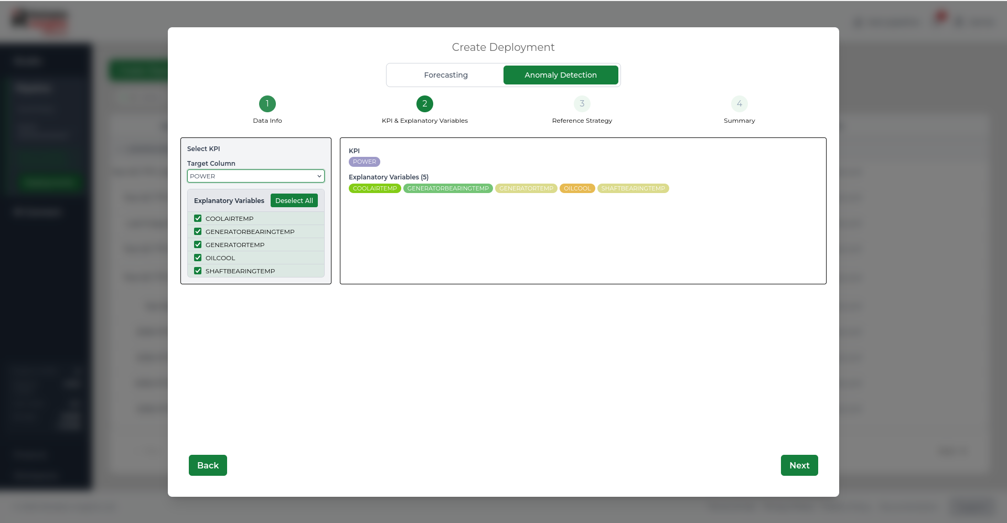Screen dimensions: 1007x523
Task: Click the Select KPI heading
Action: click(x=203, y=149)
